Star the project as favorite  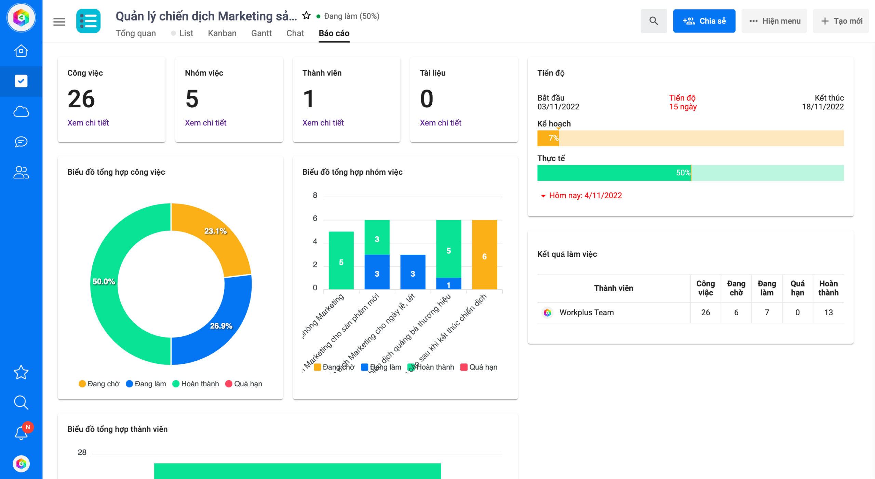pos(307,16)
